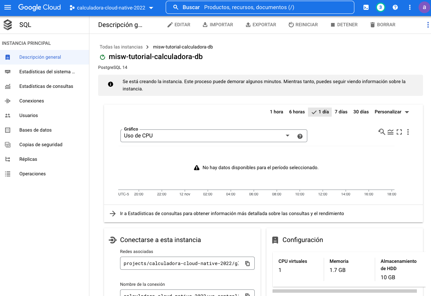Open the main navigation hamburger menu
This screenshot has height=296, width=431.
8,7
